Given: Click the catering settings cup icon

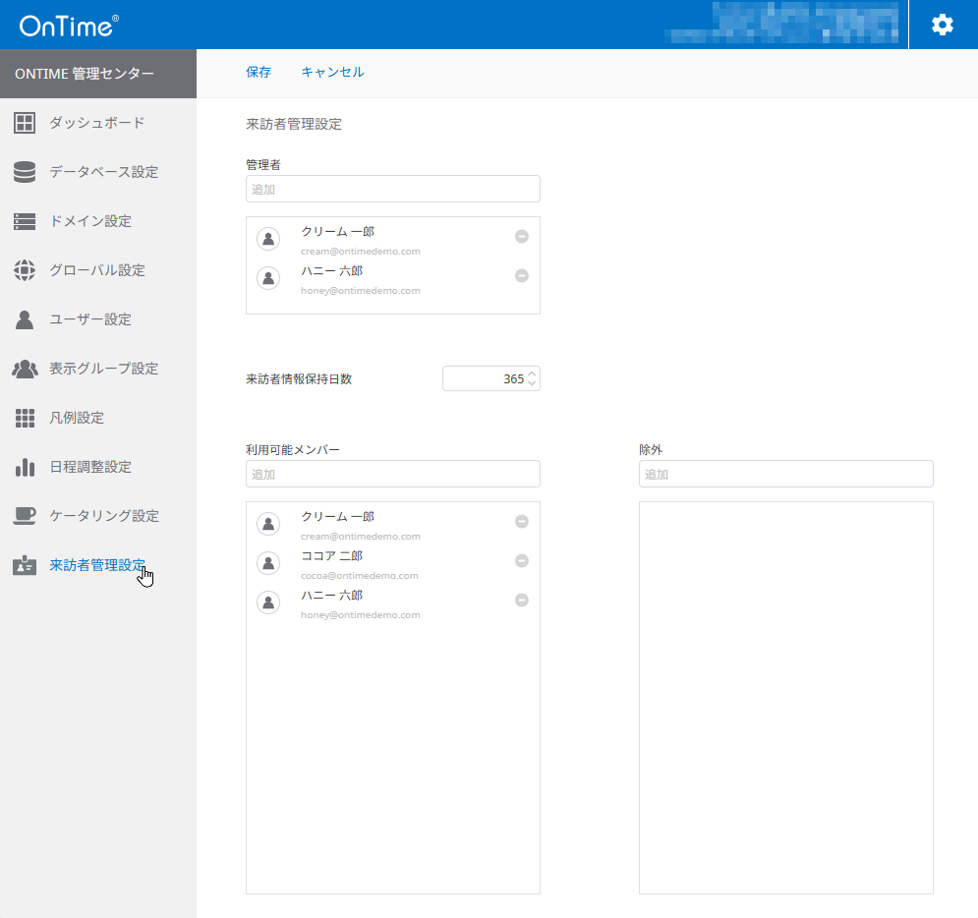Looking at the screenshot, I should (25, 516).
